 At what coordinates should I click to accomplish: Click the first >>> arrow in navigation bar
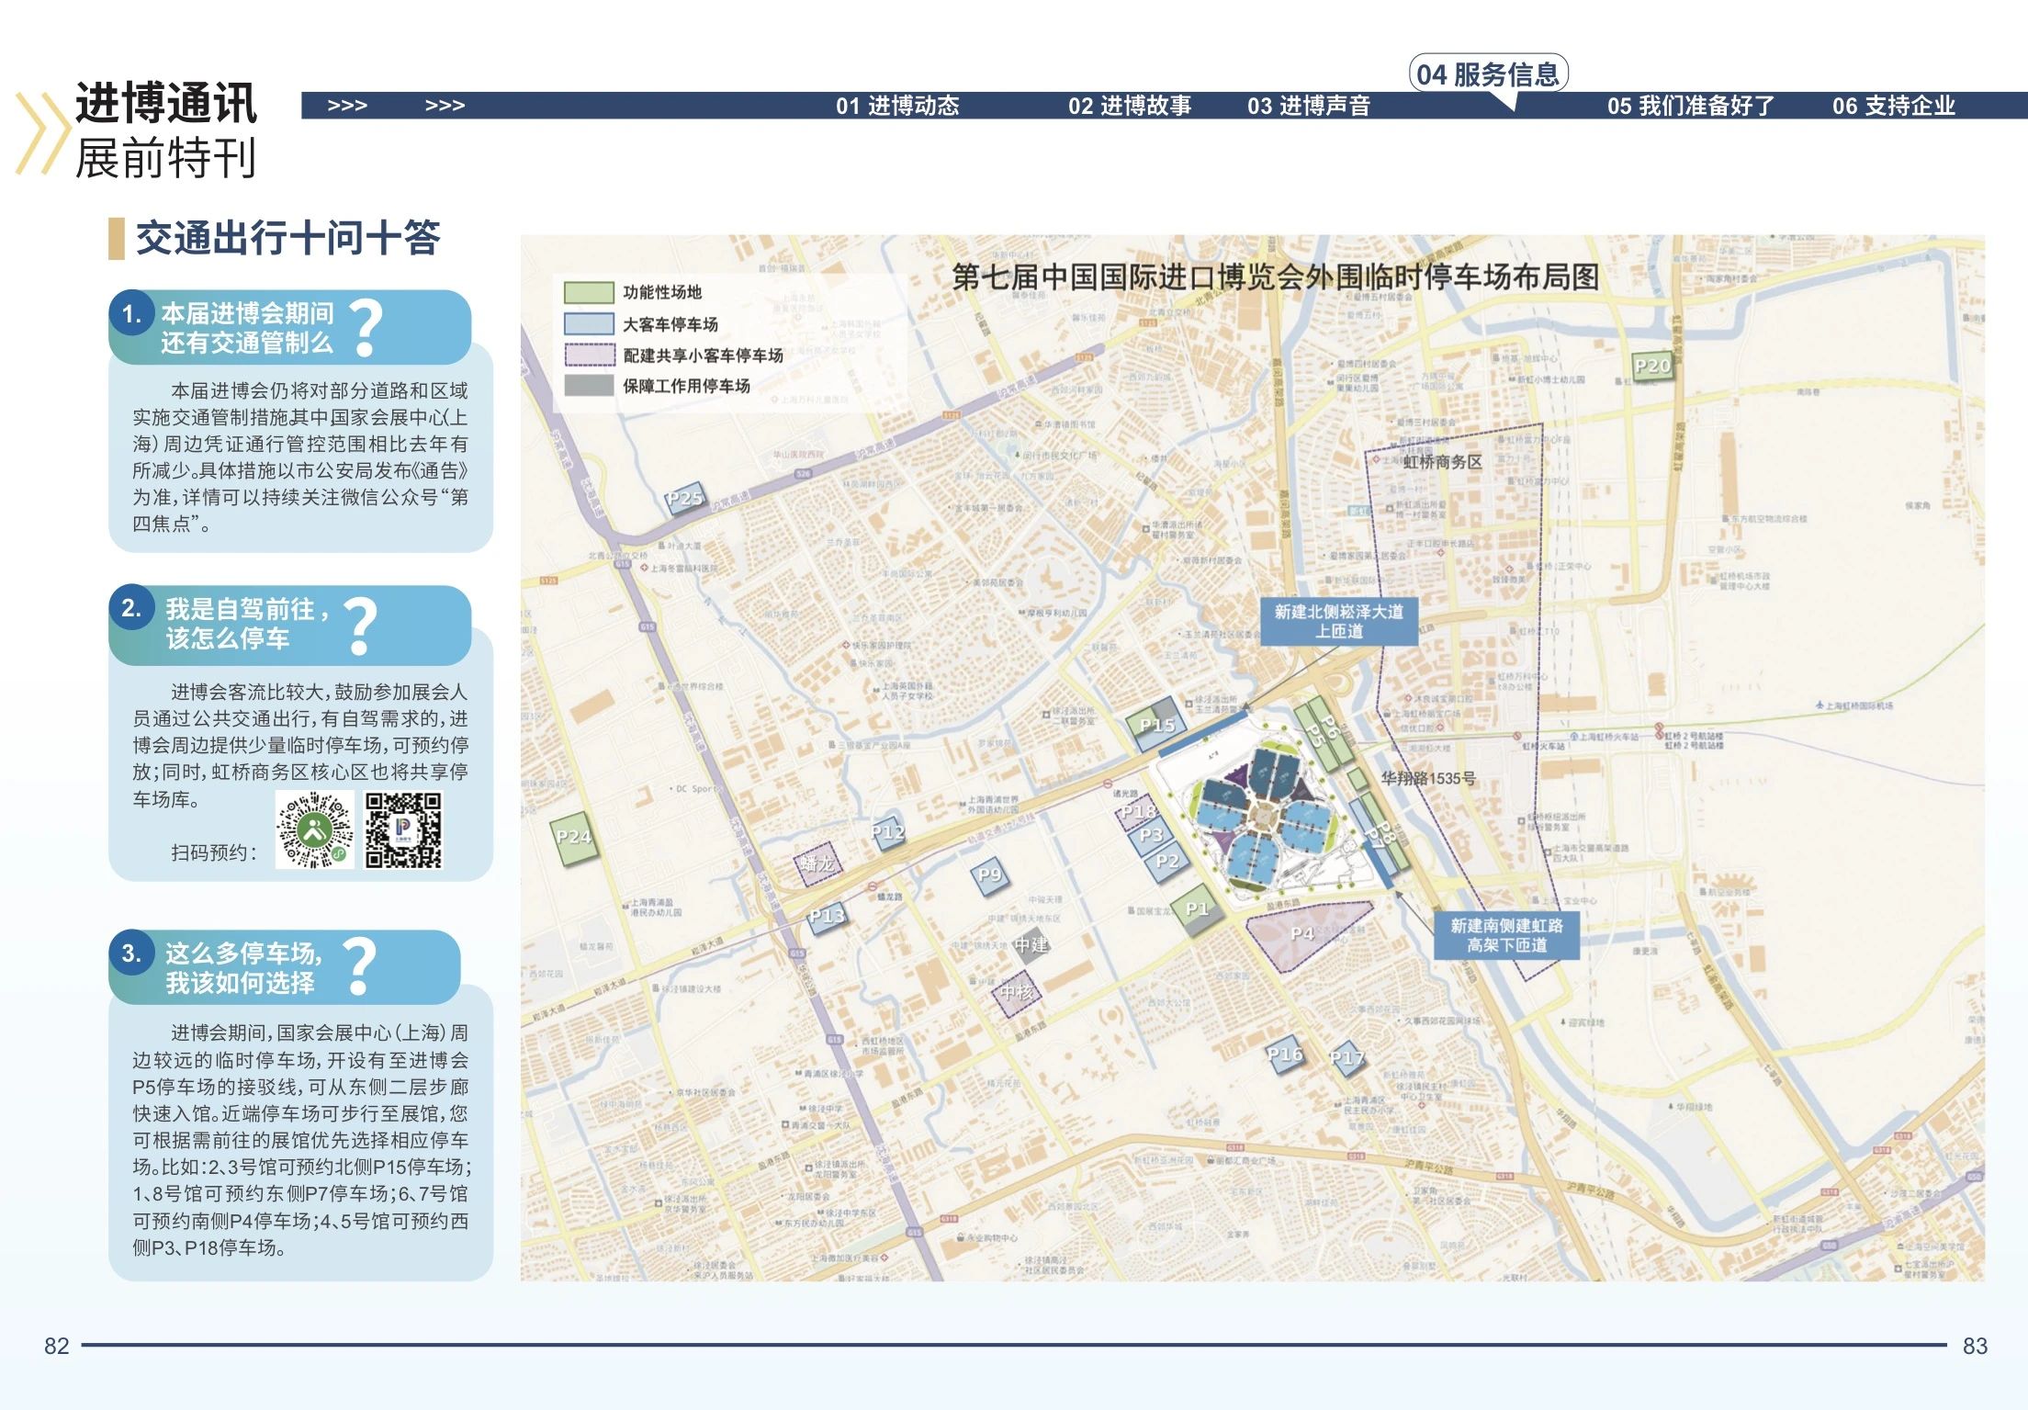click(347, 106)
